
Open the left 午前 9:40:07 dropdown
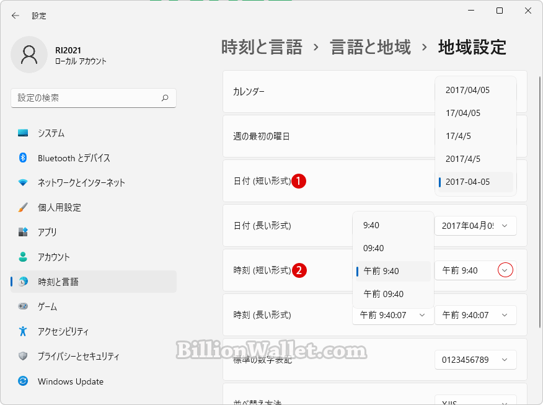pyautogui.click(x=393, y=315)
